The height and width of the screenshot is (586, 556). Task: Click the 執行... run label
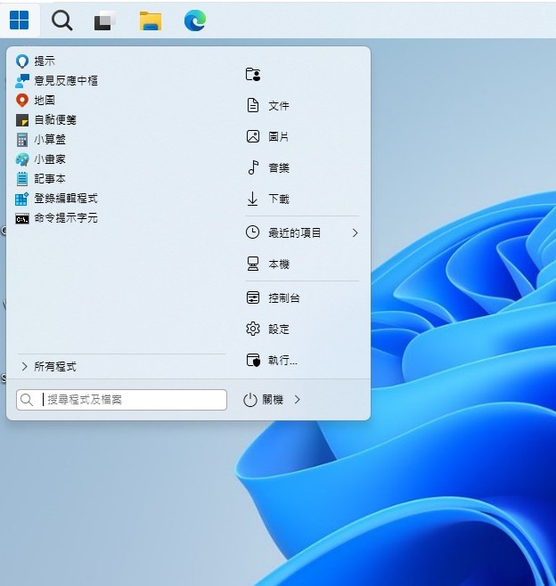(283, 361)
